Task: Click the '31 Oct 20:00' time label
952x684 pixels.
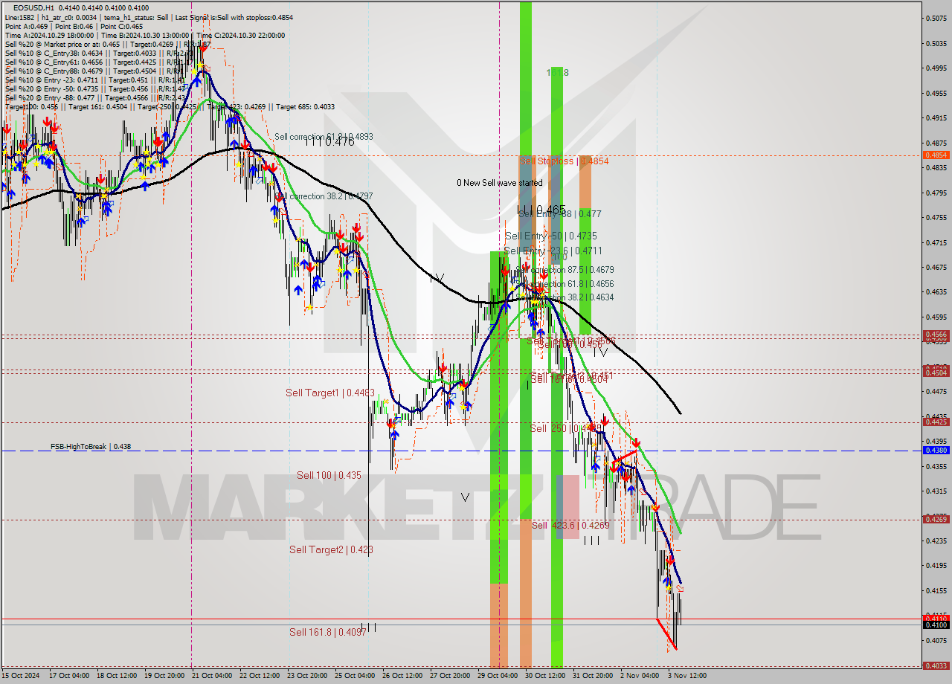Action: [592, 676]
